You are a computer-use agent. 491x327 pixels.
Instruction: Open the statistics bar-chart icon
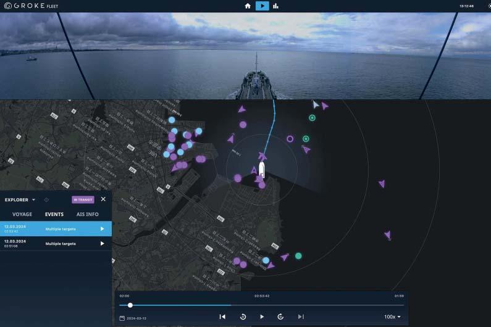coord(275,6)
